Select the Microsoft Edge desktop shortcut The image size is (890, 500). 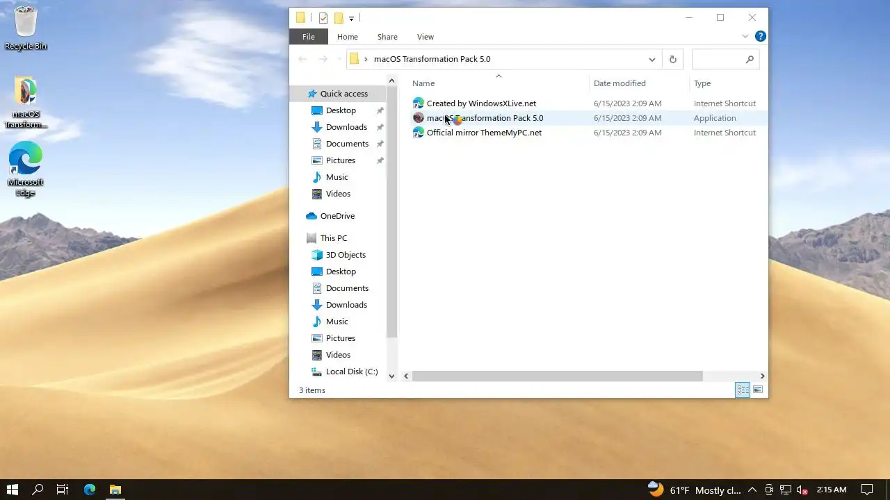(x=26, y=169)
